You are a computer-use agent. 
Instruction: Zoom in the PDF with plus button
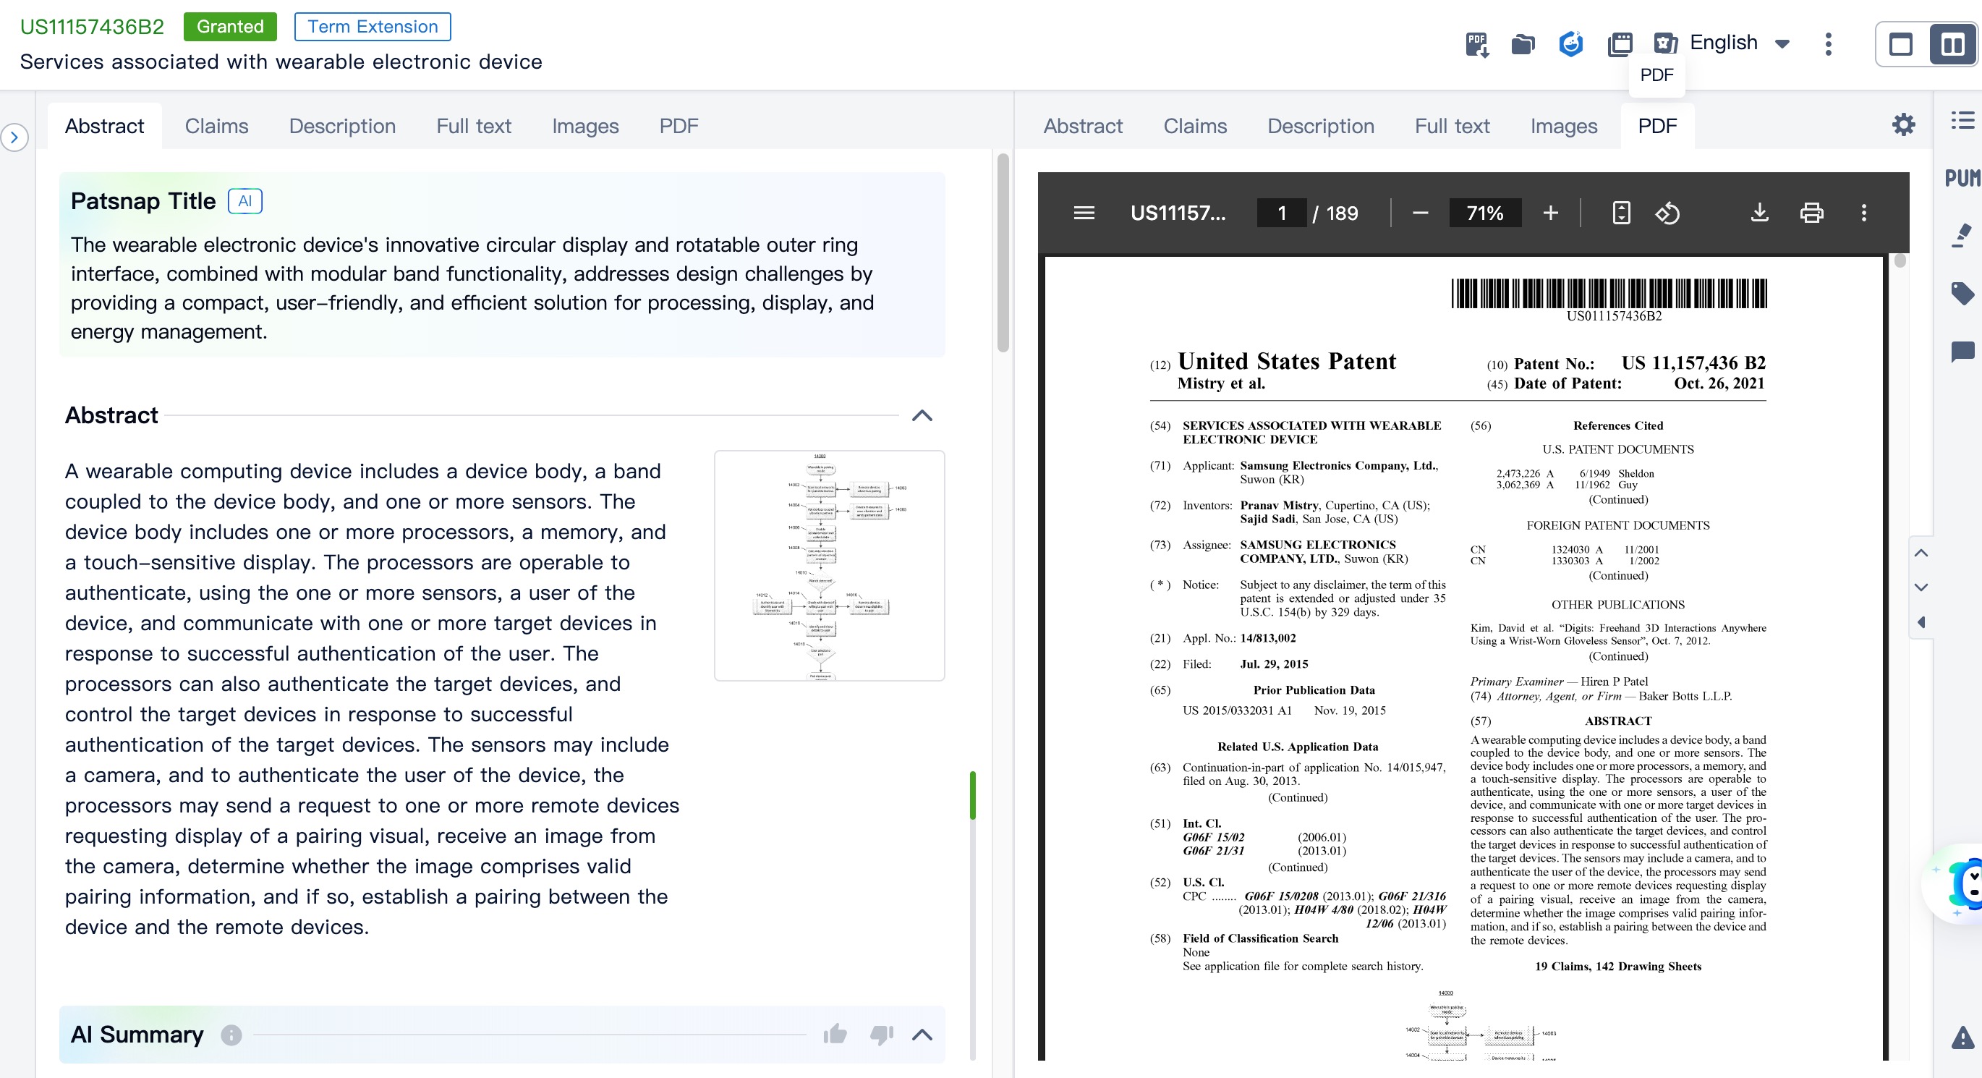coord(1550,213)
